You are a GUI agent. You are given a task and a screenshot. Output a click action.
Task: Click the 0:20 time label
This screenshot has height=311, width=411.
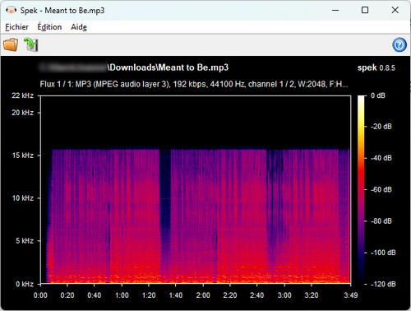coord(67,295)
